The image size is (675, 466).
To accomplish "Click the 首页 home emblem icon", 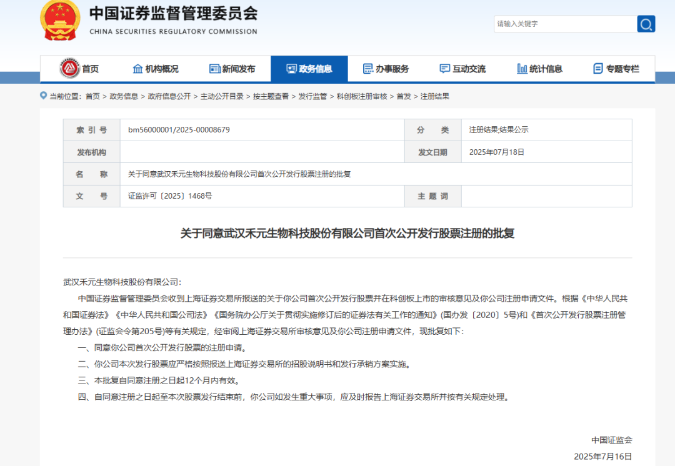I will point(69,68).
